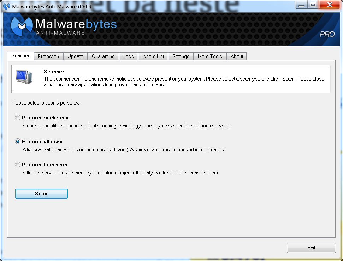Click the bold 'Scanner' heading text
The width and height of the screenshot is (343, 261).
pos(54,72)
